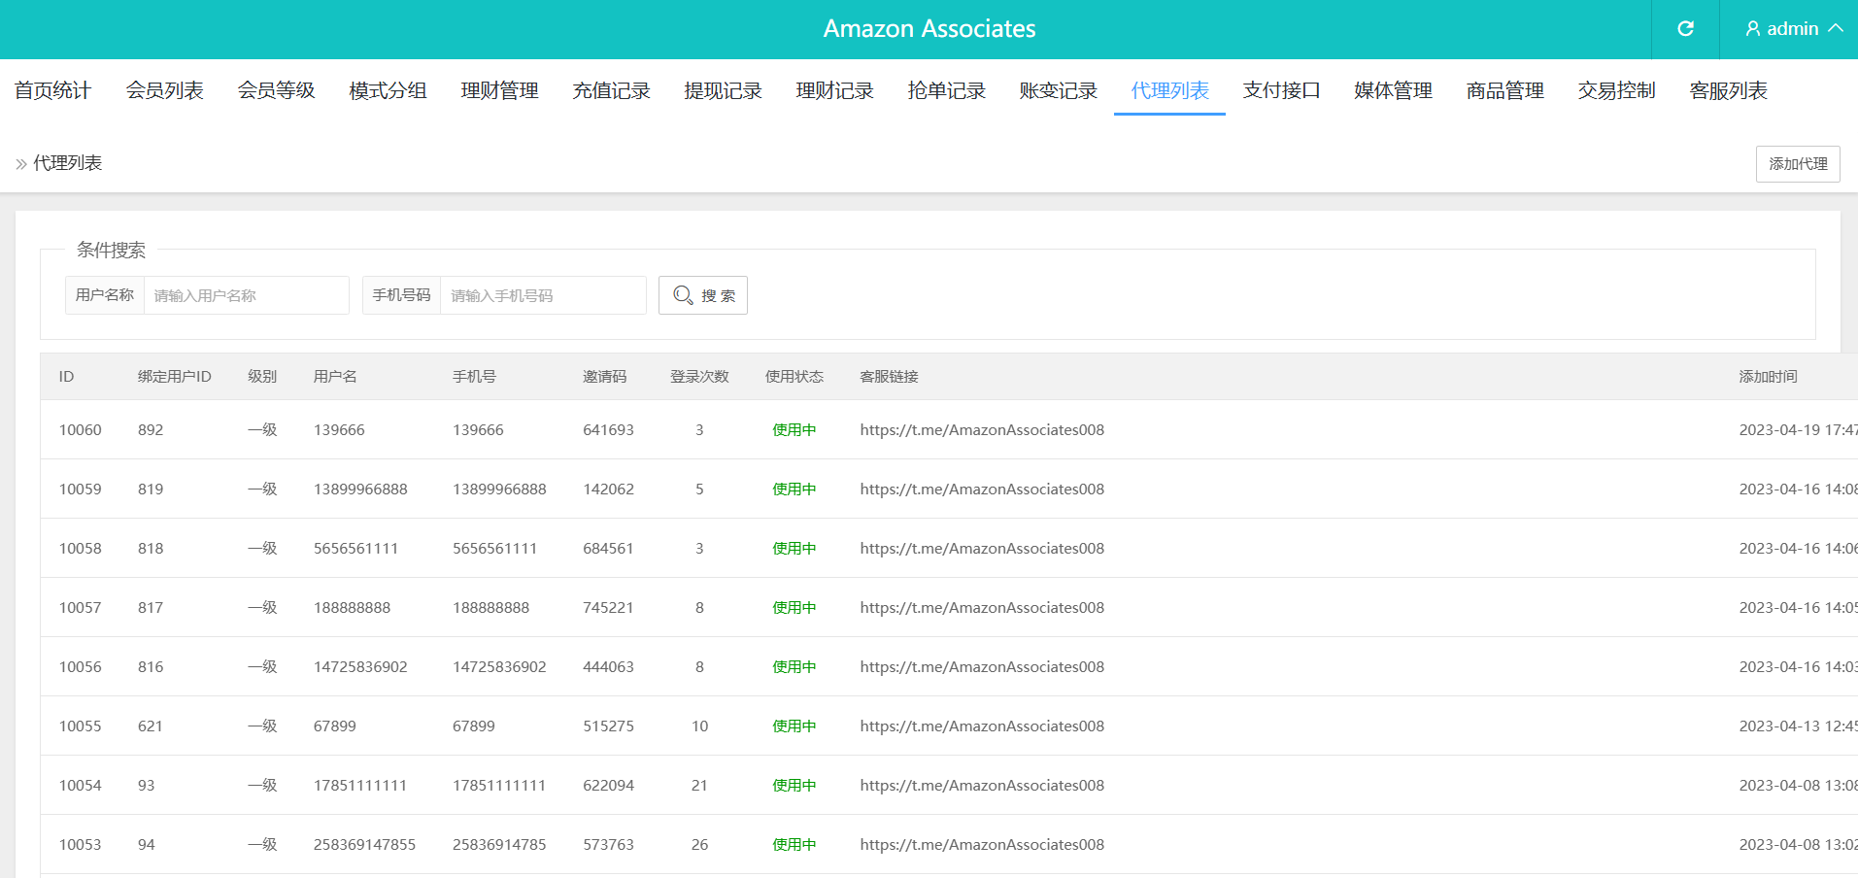The image size is (1858, 878).
Task: Click the Amazon Associates title
Action: click(929, 29)
